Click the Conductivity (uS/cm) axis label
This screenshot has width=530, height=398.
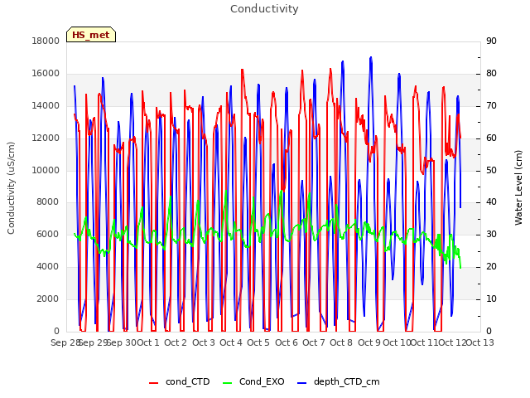11,188
